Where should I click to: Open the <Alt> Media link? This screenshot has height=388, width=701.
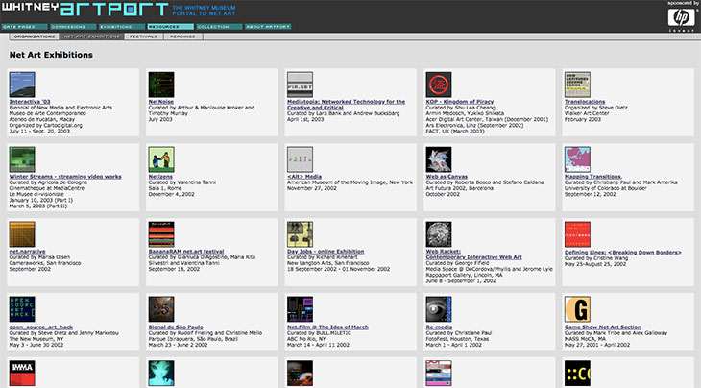[304, 177]
